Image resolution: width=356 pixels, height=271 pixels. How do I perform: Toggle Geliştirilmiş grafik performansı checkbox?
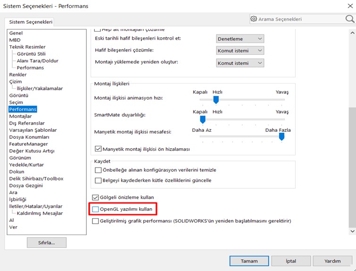tap(96, 221)
